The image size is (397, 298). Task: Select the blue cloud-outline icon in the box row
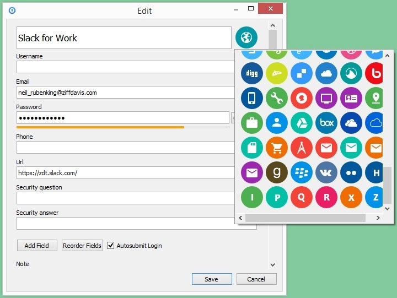point(374,123)
